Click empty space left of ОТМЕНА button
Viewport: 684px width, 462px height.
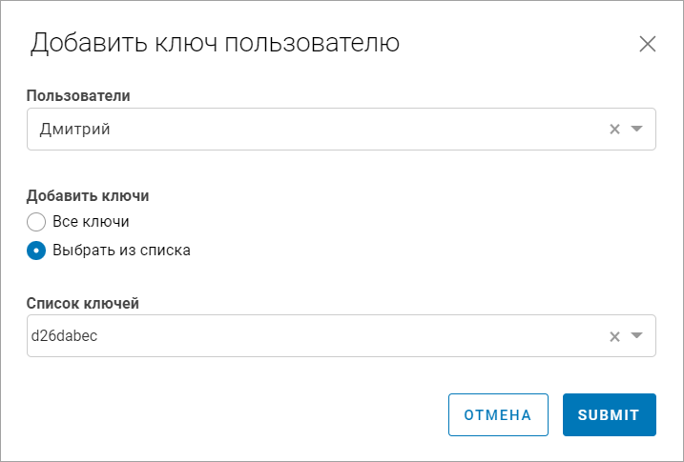(x=236, y=415)
